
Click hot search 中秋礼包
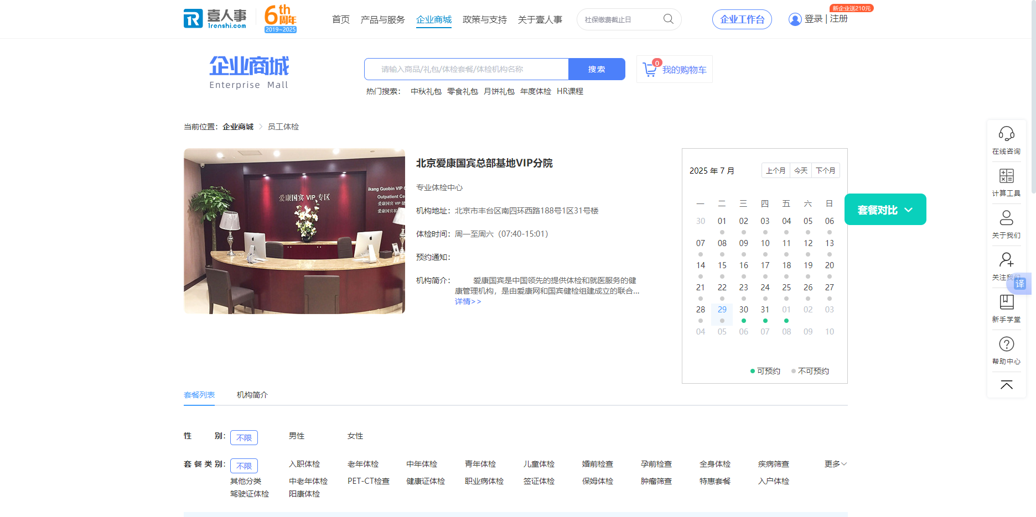click(x=426, y=91)
